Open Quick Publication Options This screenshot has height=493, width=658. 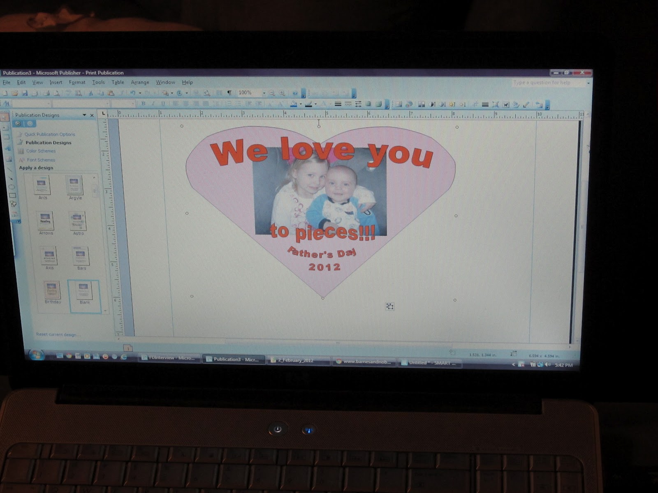49,134
